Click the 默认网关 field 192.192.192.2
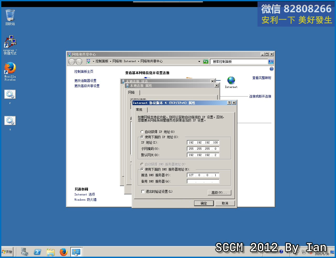This screenshot has width=336, height=258. tap(203, 155)
